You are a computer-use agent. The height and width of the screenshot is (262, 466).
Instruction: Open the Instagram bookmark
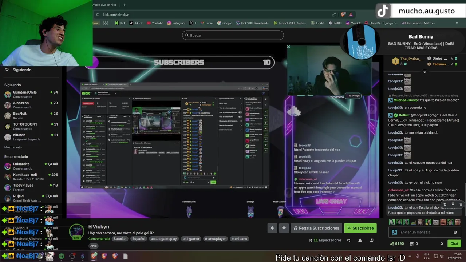(176, 23)
